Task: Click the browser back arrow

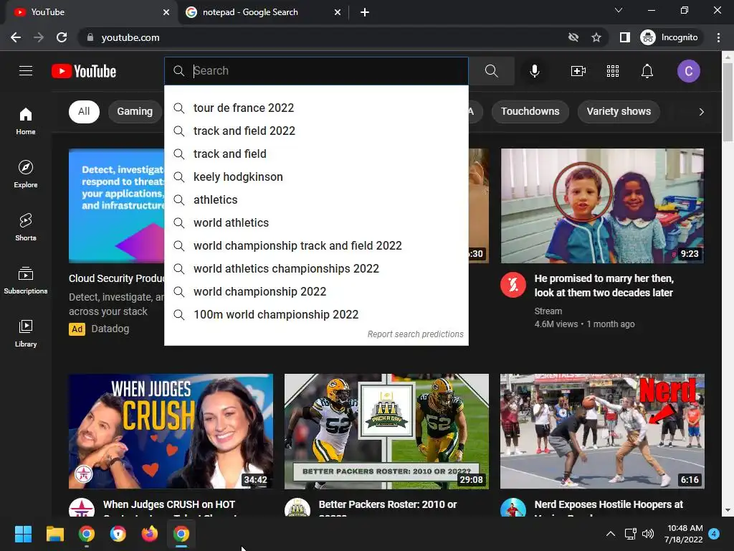Action: click(16, 37)
